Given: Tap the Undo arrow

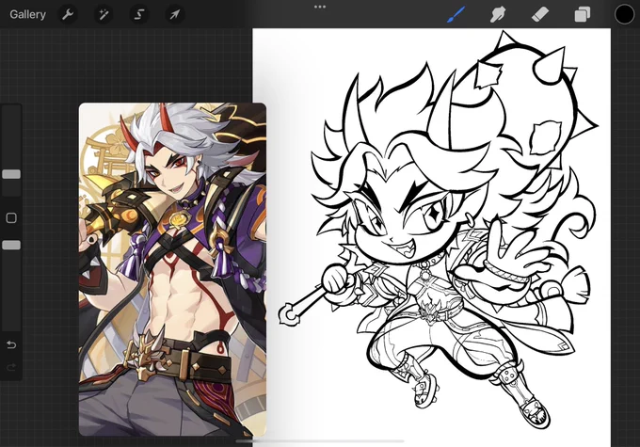Looking at the screenshot, I should [x=11, y=345].
